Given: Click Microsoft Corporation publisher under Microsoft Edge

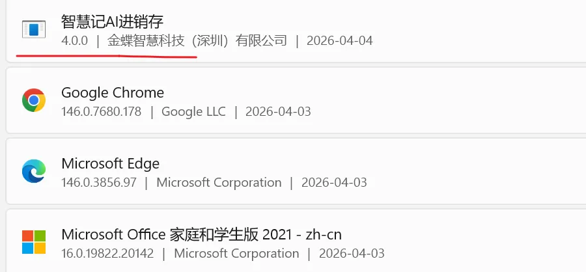Looking at the screenshot, I should tap(219, 182).
